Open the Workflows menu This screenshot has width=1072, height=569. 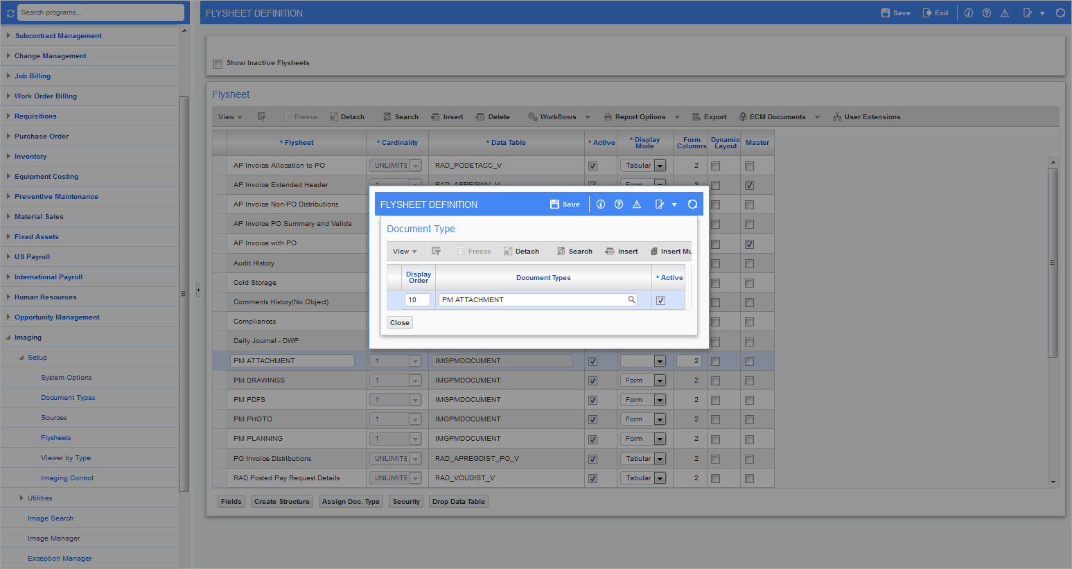[x=559, y=116]
